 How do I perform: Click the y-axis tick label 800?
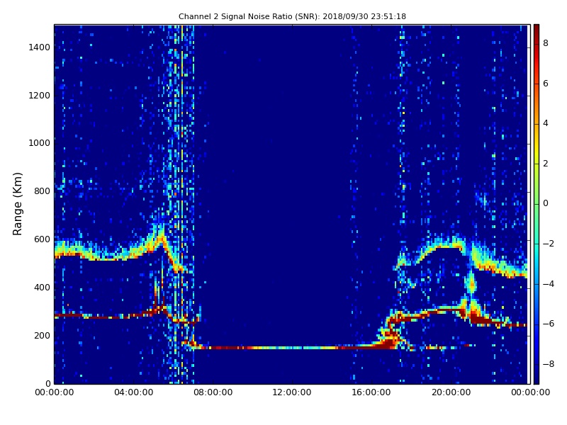pos(42,191)
